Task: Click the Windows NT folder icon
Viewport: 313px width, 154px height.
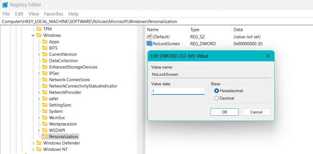Action: [x=39, y=149]
